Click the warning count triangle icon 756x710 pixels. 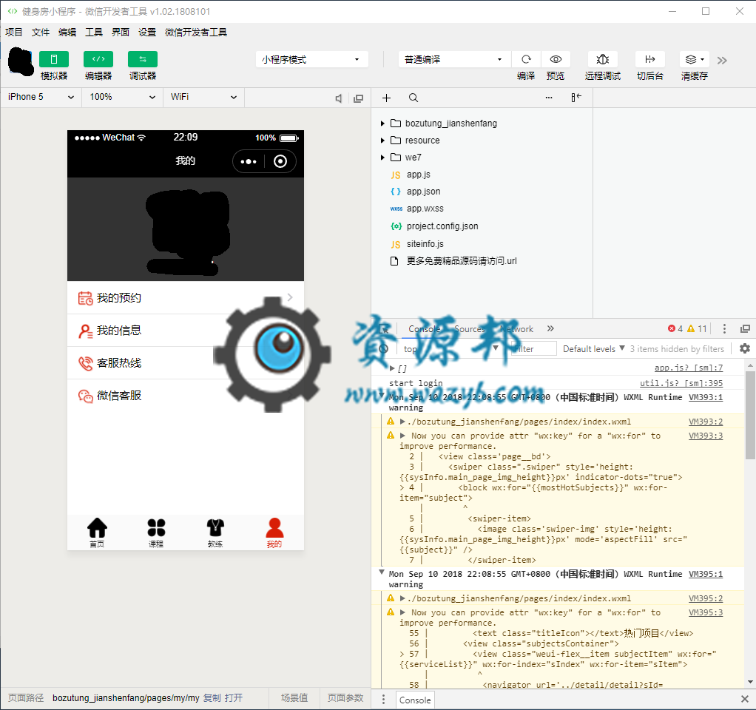691,328
